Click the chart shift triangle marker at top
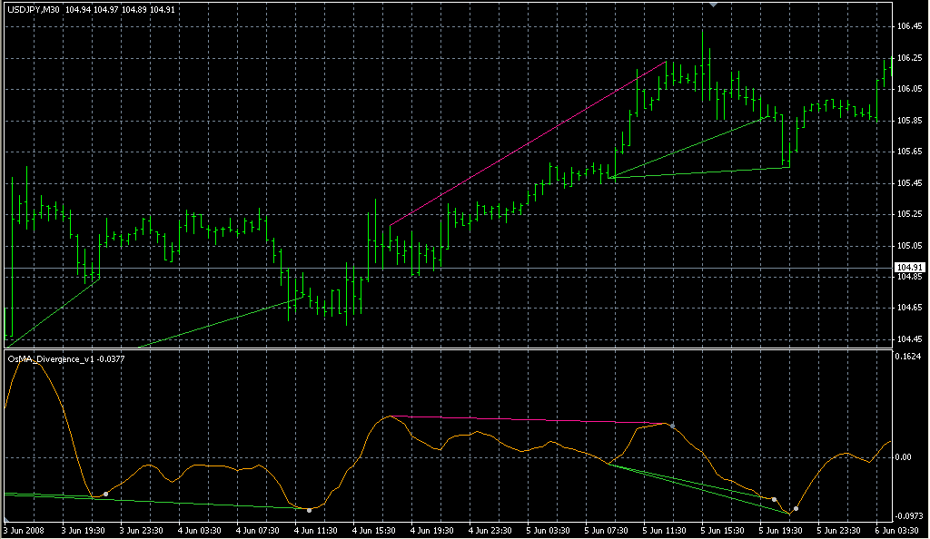Image resolution: width=930 pixels, height=539 pixels. (714, 5)
